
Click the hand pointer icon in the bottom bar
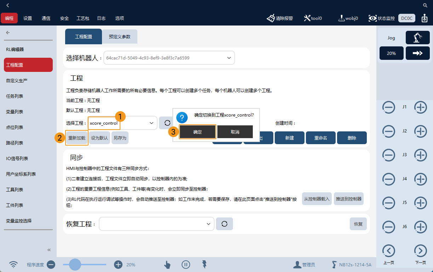[167, 265]
